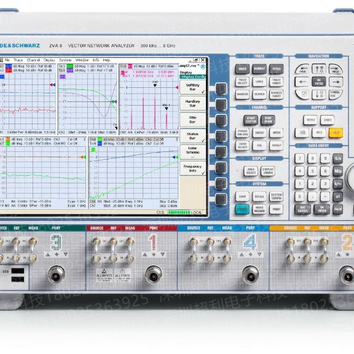Tap the G/n unit key
This screenshot has width=354, height=354.
pyautogui.click(x=338, y=159)
